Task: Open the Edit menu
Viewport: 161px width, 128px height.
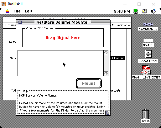Action: pos(29,11)
